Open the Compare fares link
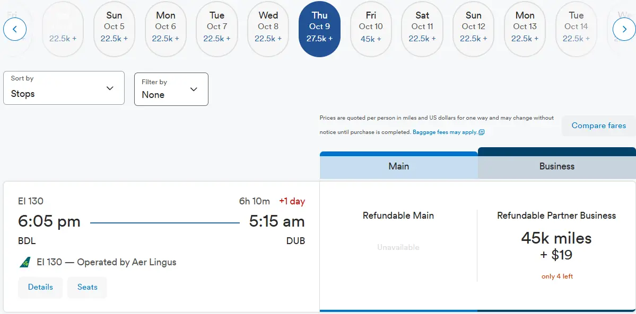This screenshot has width=636, height=314. (x=599, y=125)
